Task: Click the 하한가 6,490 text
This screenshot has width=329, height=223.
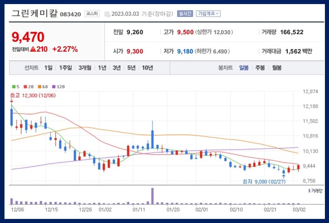Action: click(x=212, y=51)
